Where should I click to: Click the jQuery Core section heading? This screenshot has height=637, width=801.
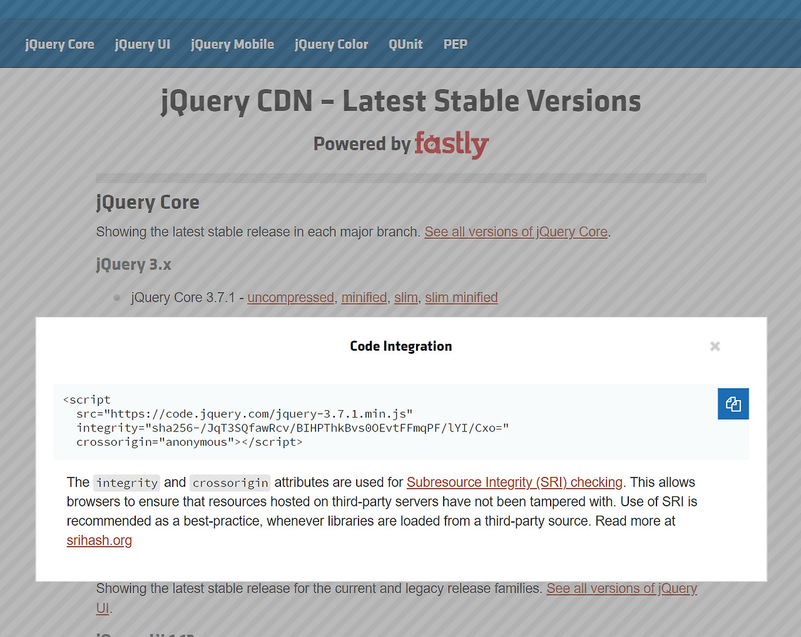(148, 203)
